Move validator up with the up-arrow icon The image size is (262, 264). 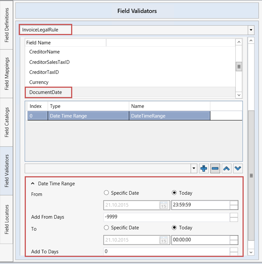pos(226,169)
